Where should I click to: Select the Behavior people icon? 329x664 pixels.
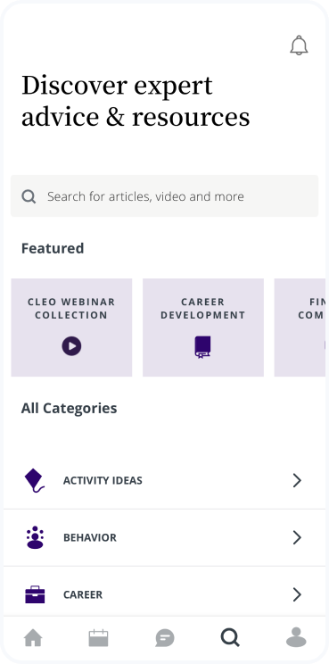click(35, 537)
